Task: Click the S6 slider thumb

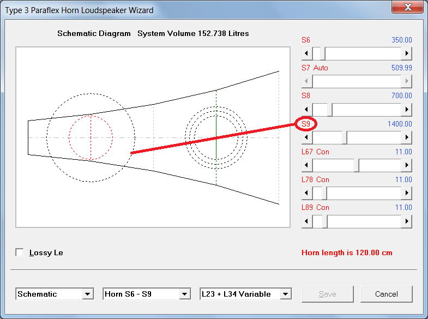Action: point(323,53)
